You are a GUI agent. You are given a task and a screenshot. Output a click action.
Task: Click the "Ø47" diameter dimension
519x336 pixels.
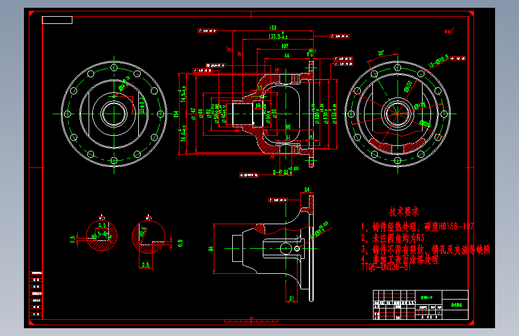[x=193, y=114]
